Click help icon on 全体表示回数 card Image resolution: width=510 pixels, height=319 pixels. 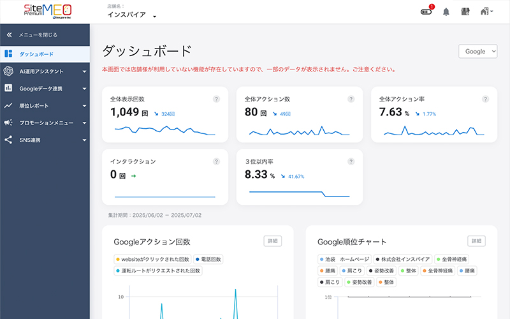(216, 100)
